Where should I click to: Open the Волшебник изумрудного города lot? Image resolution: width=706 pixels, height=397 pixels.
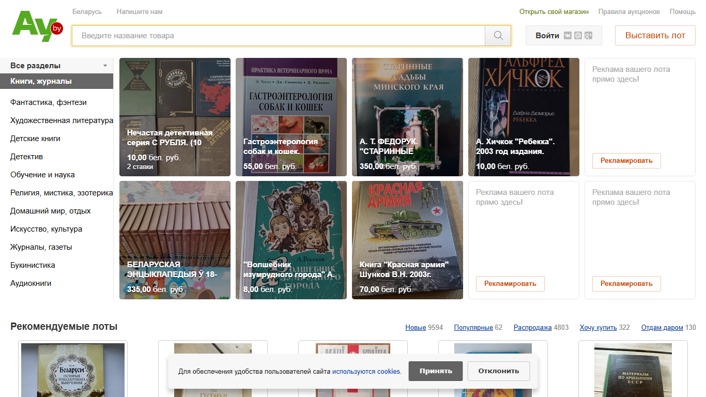click(291, 240)
